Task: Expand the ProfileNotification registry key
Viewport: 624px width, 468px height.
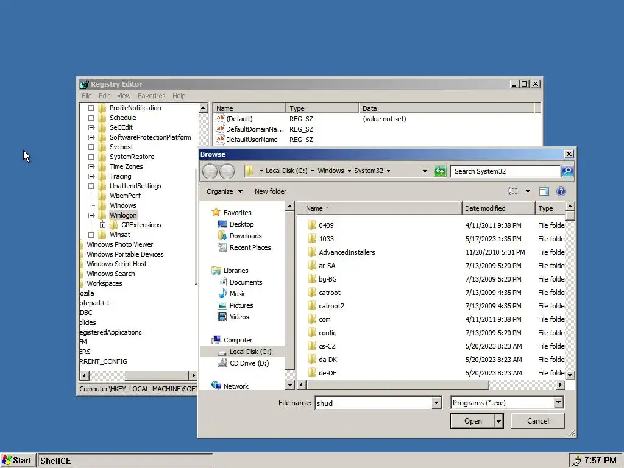Action: (x=91, y=108)
